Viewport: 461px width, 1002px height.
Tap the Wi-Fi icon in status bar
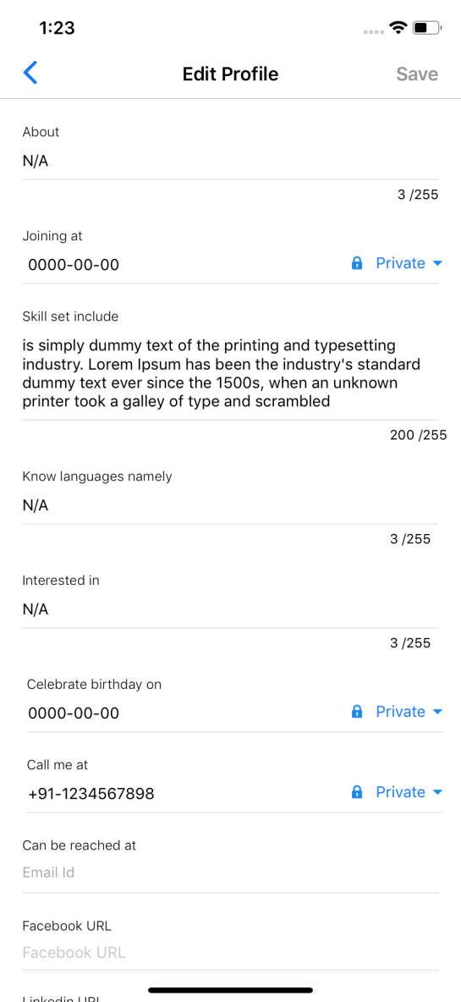[400, 27]
